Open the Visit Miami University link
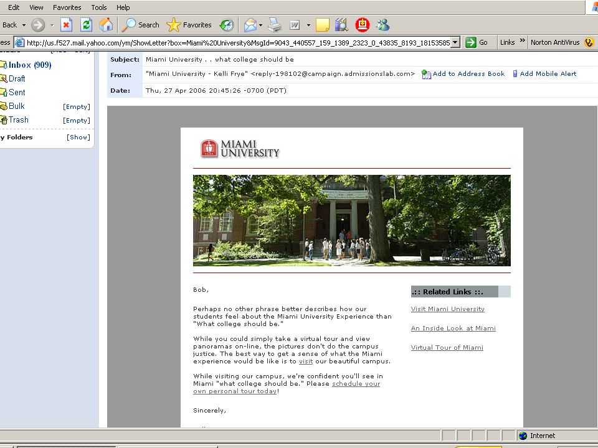Image resolution: width=598 pixels, height=448 pixels. pos(448,309)
